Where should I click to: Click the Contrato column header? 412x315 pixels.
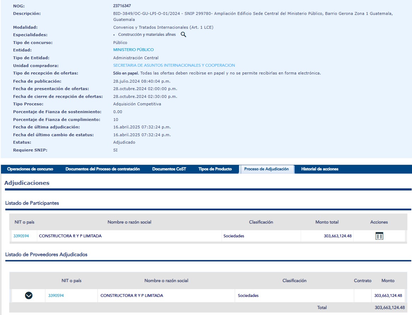tap(362, 281)
